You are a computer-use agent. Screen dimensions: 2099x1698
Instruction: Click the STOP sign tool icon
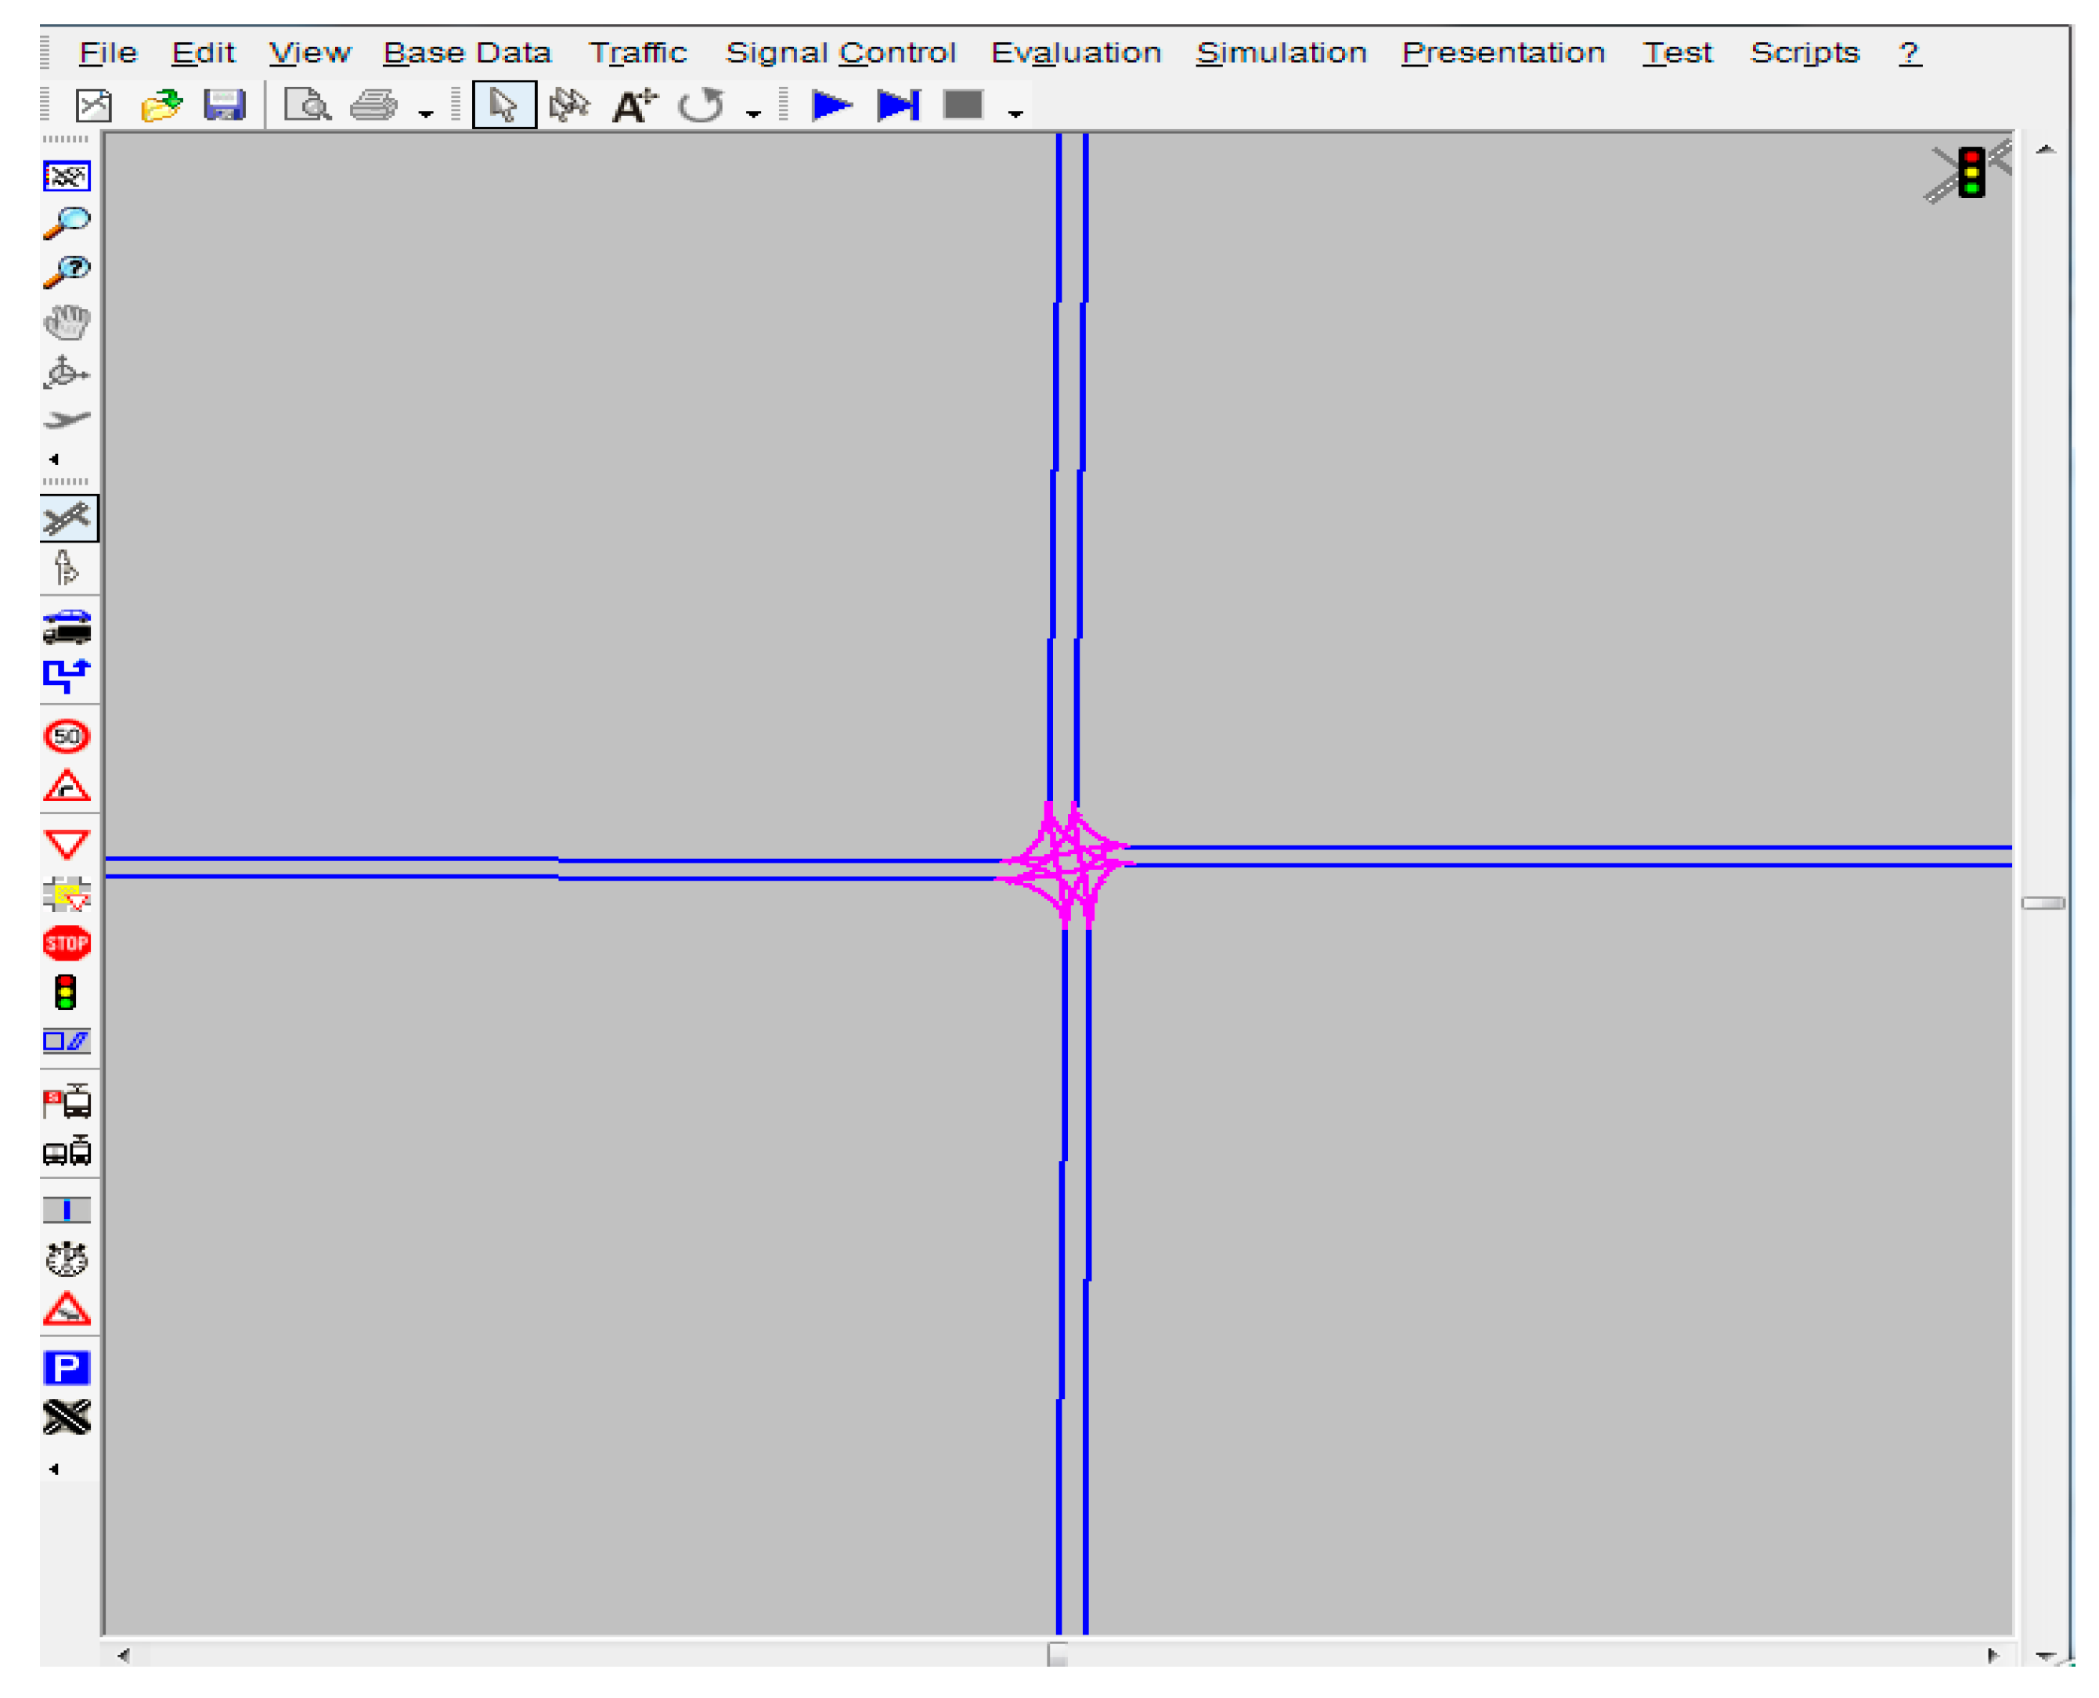tap(67, 944)
